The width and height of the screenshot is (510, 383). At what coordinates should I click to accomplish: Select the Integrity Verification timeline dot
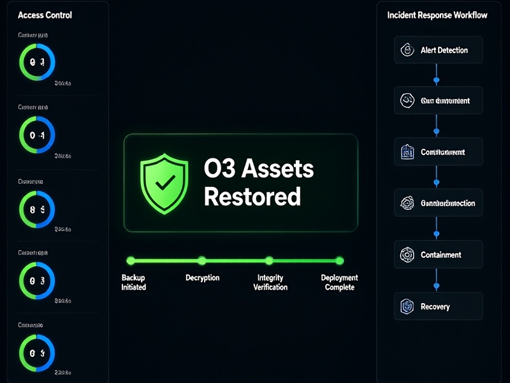coord(269,260)
